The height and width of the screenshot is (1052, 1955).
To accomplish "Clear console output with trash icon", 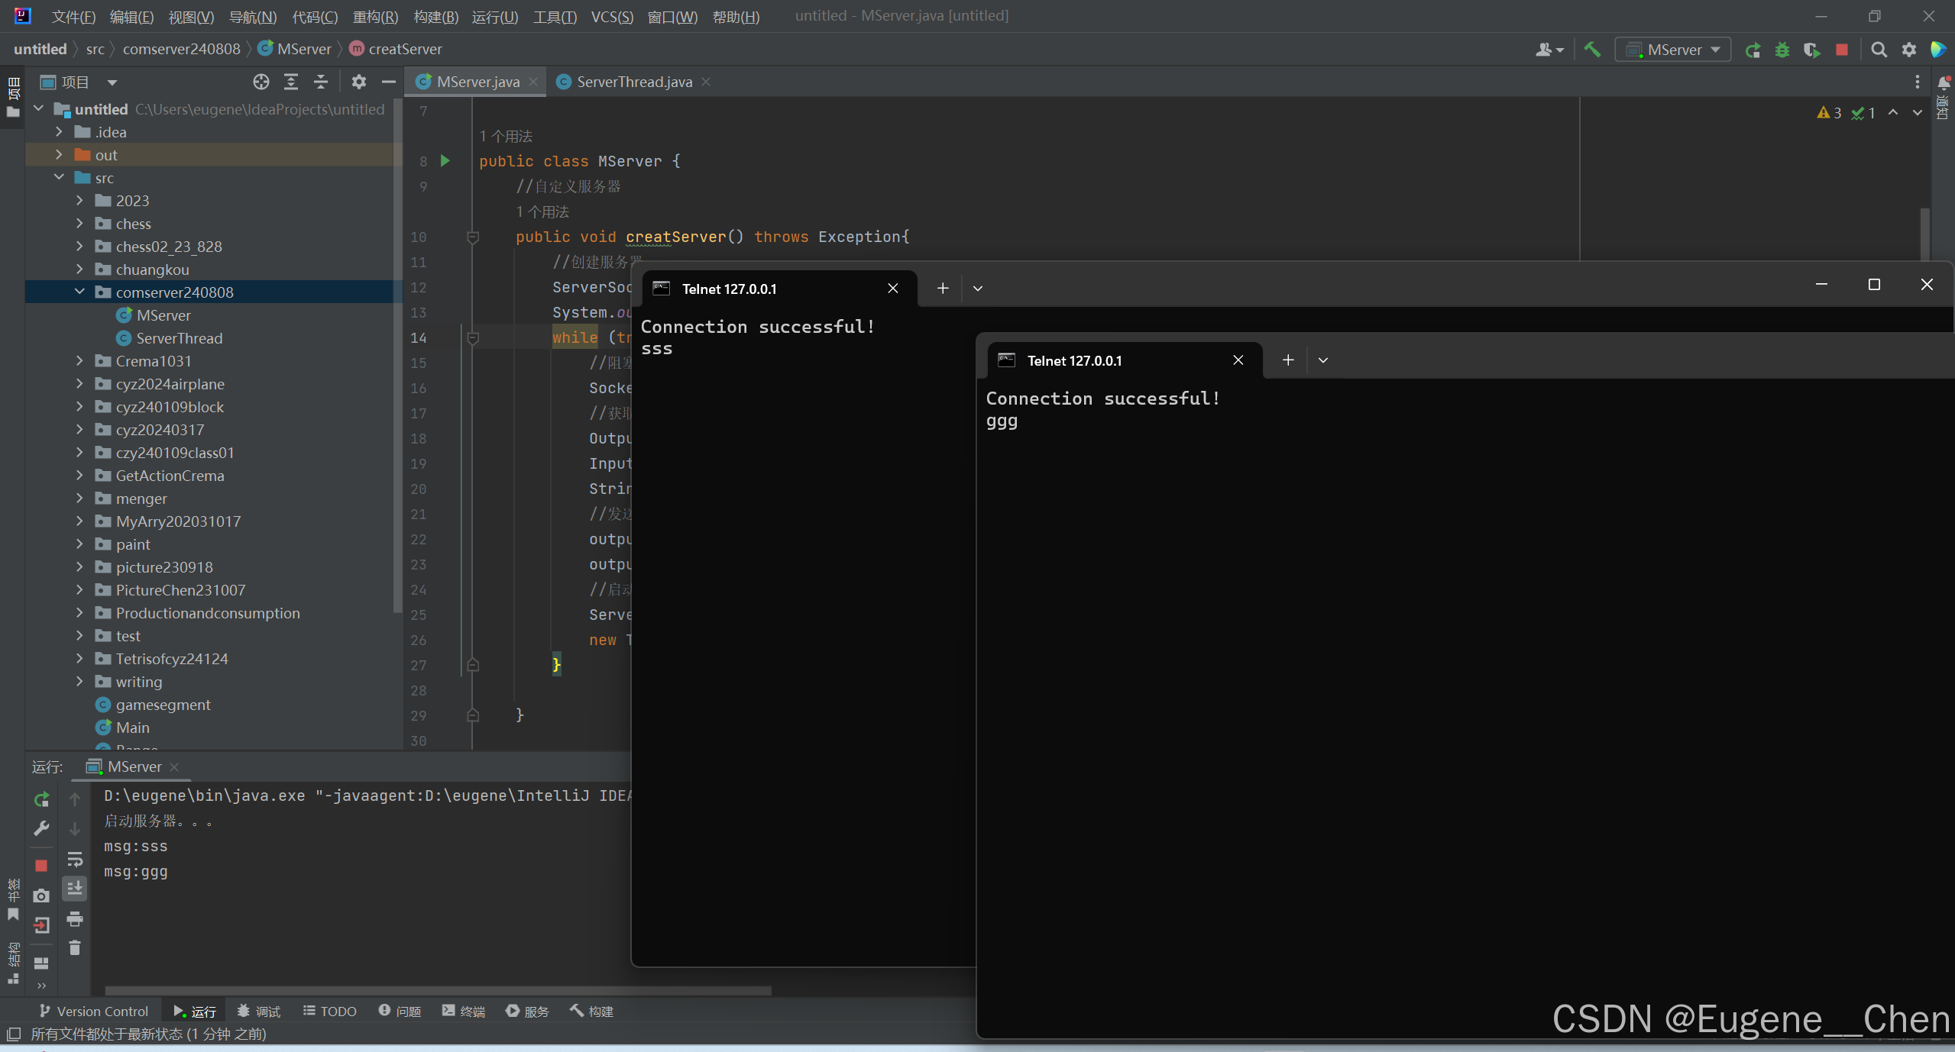I will coord(75,947).
